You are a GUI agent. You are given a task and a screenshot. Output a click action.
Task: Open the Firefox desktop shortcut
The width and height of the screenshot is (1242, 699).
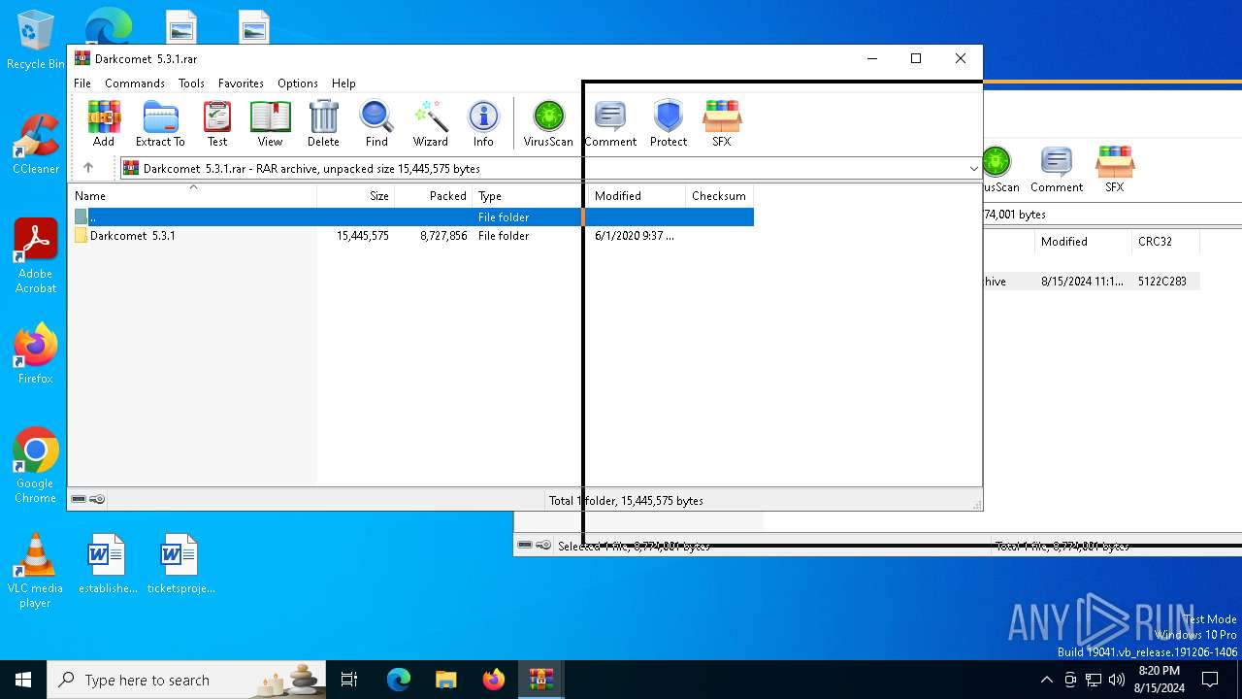[x=35, y=353]
